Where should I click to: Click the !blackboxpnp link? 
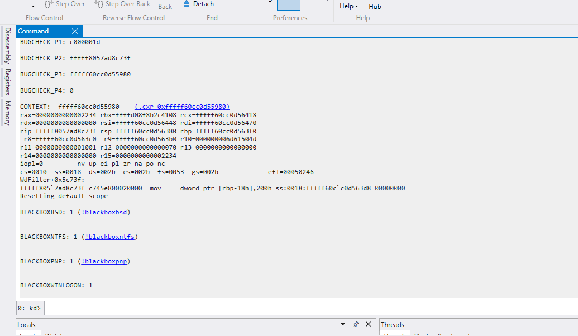point(104,261)
